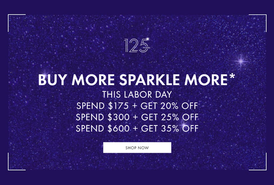Select the BUY MORE SPARKLE MORE headline
Screen dimensions: 274x185
click(137, 80)
